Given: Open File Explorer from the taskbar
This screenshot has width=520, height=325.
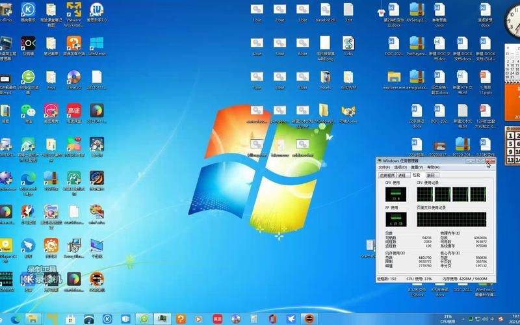Looking at the screenshot, I should coord(33,319).
